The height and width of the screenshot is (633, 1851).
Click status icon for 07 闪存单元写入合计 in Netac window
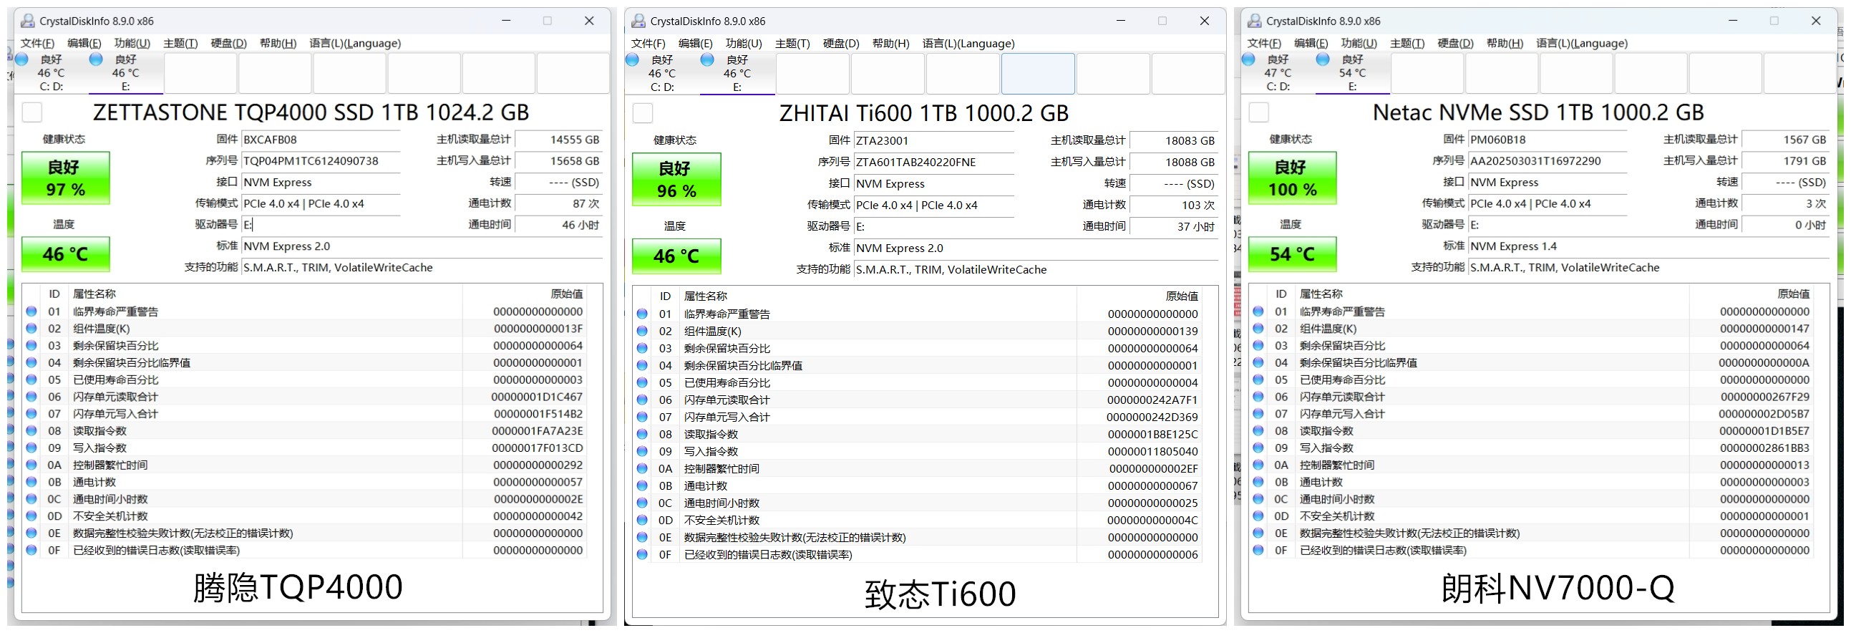coord(1258,414)
